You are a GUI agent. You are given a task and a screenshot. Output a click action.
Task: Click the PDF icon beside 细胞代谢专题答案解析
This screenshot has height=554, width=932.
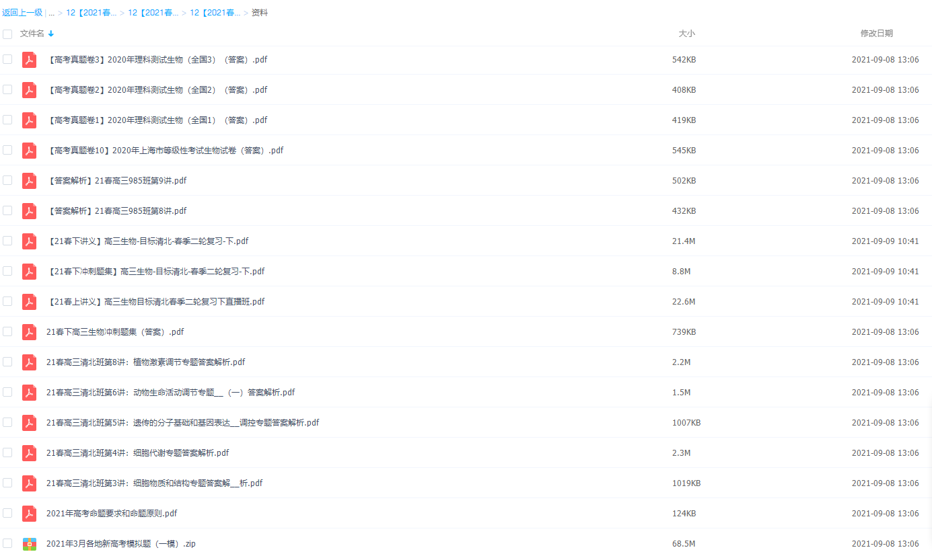pyautogui.click(x=29, y=452)
